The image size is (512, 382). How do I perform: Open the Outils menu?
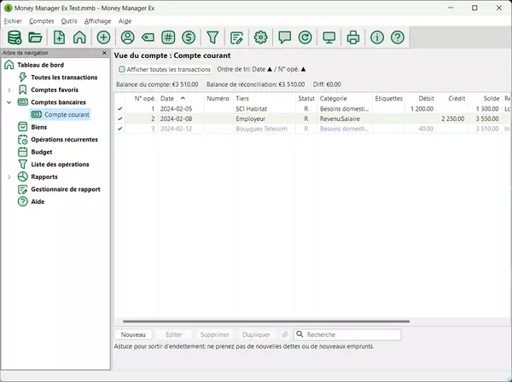tap(69, 20)
